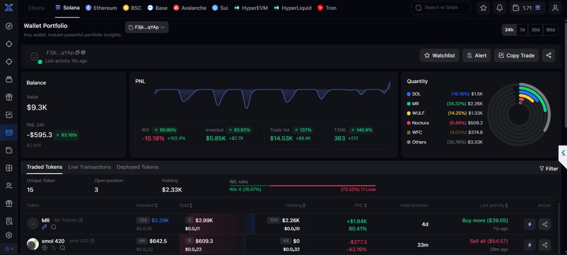This screenshot has height=255, width=567.
Task: Open the settings gear in the sidebar
Action: 9,235
